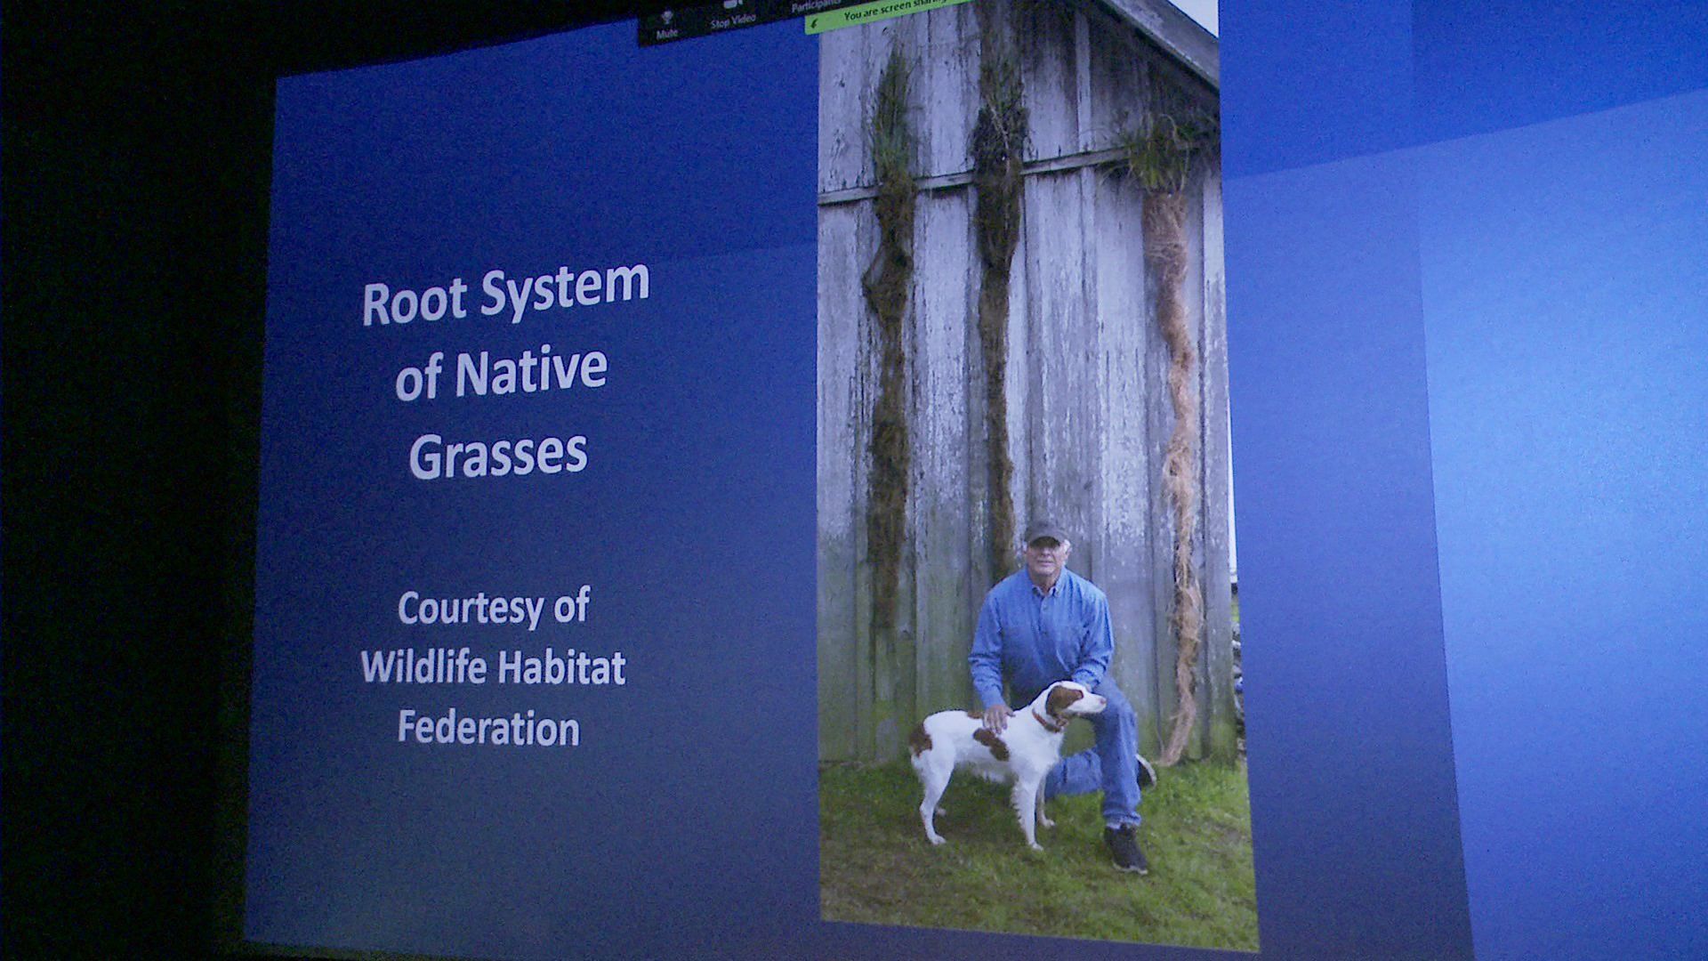1708x961 pixels.
Task: Click the 'Stop Video' text label
Action: tap(733, 20)
